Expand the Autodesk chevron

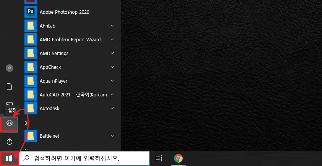point(112,108)
